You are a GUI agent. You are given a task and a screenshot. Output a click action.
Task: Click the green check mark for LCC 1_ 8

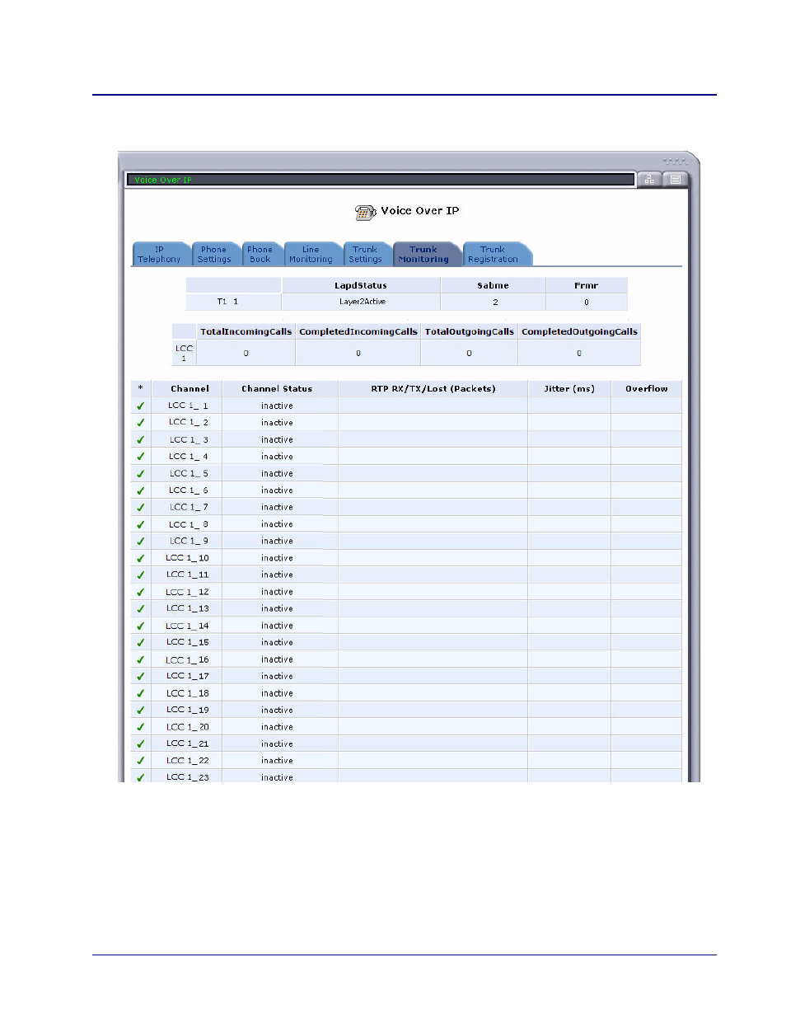[140, 524]
